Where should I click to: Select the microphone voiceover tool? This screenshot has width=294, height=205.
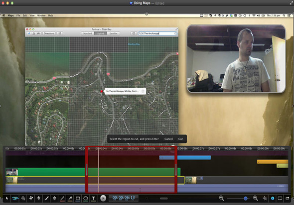tap(39, 198)
